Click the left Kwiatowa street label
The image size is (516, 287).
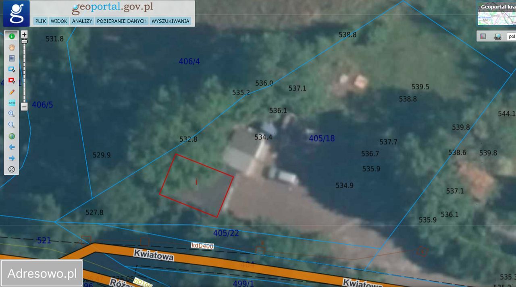pyautogui.click(x=154, y=254)
